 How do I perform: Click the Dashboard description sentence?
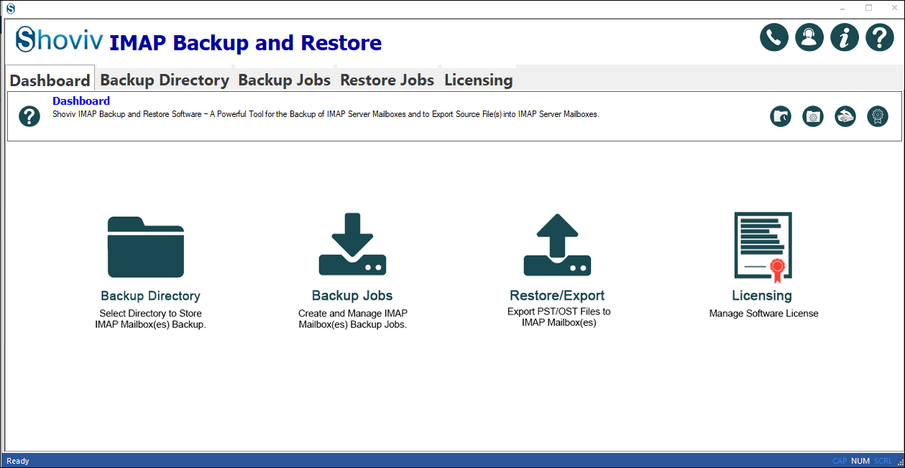coord(326,114)
